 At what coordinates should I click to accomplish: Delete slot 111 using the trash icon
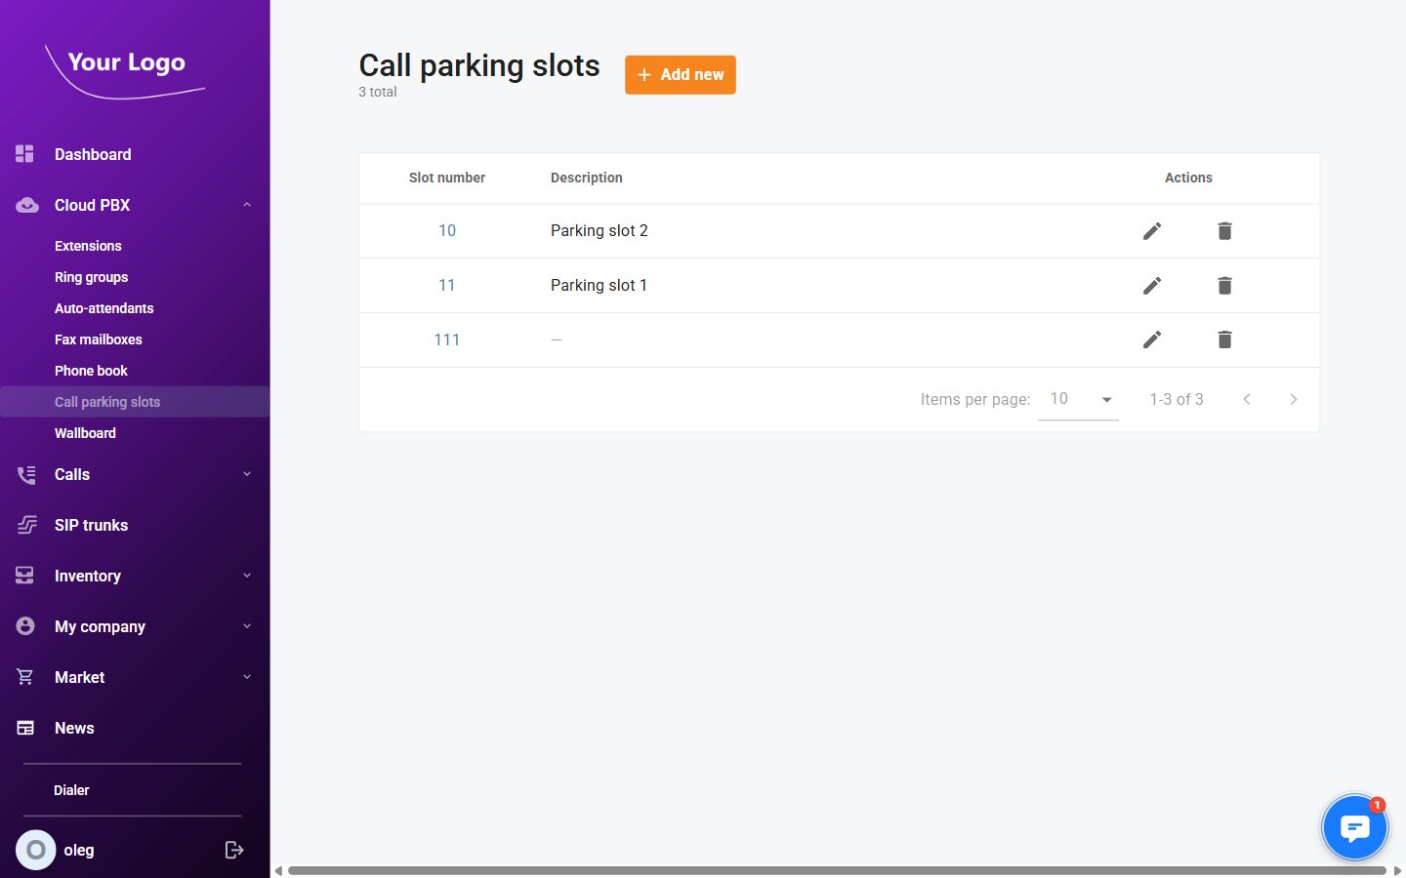(1224, 339)
